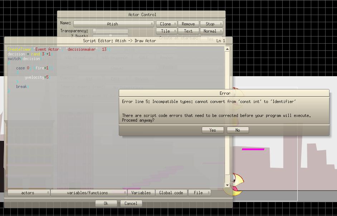
Task: Cancel the Script Editor changes
Action: tap(131, 203)
